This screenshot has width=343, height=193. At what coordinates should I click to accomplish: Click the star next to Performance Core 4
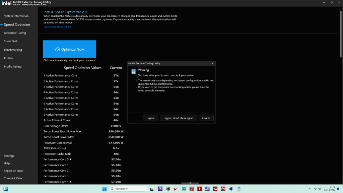click(x=70, y=182)
